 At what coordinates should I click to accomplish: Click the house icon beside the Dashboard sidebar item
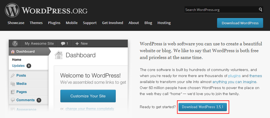coord(13,51)
